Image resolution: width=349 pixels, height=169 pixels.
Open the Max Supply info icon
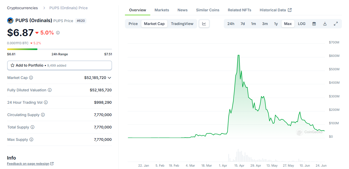(31, 140)
